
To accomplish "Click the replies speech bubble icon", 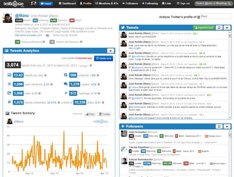I will (66, 84).
